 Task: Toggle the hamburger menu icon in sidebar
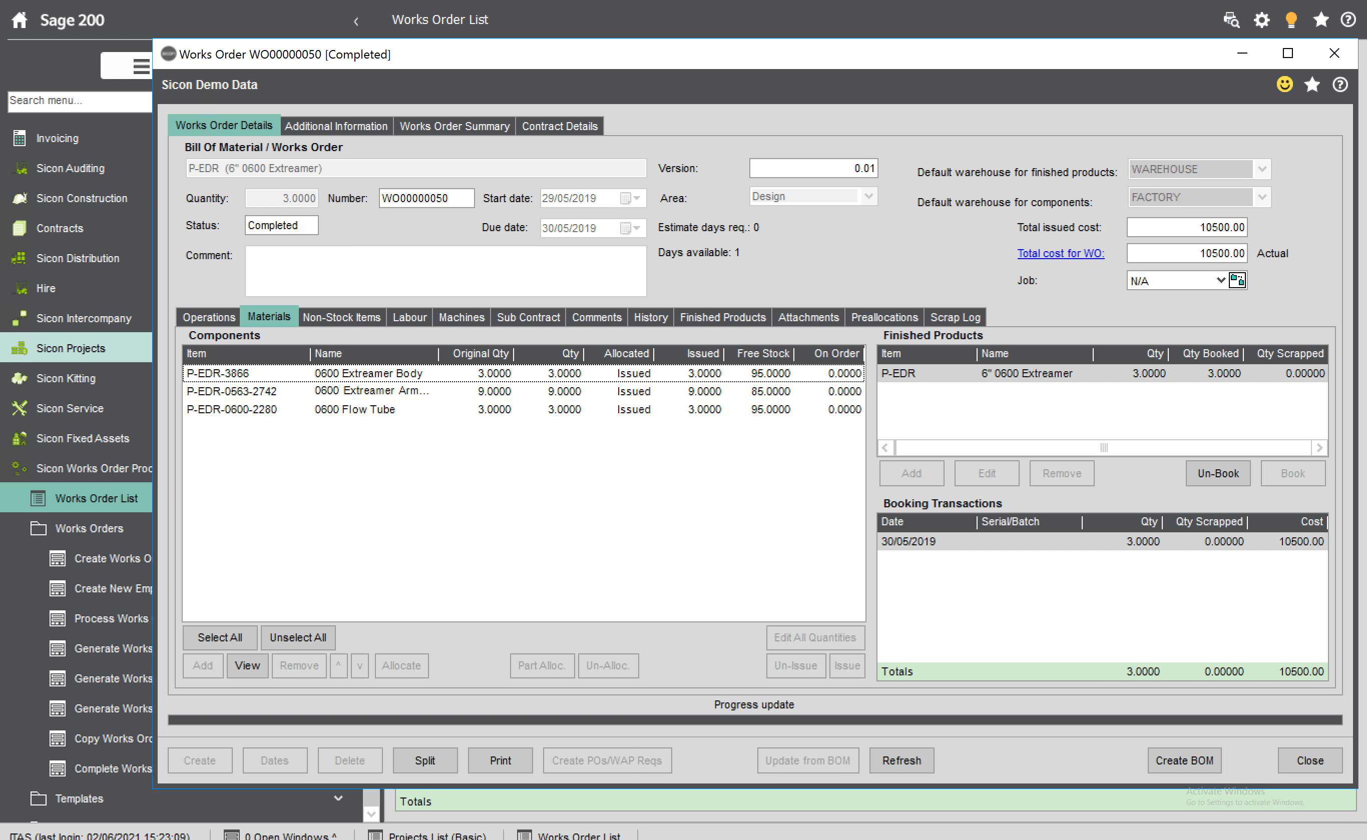(x=141, y=66)
